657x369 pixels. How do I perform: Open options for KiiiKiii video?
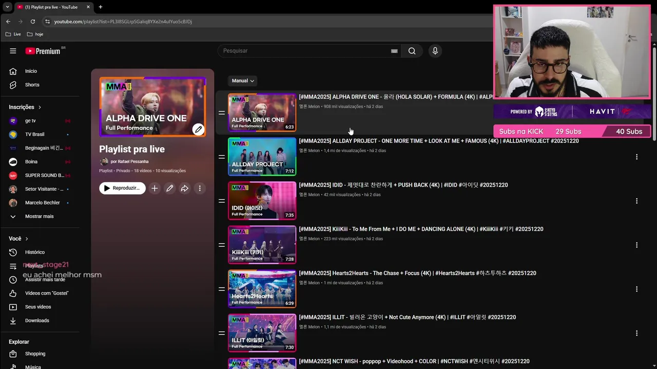click(x=636, y=245)
